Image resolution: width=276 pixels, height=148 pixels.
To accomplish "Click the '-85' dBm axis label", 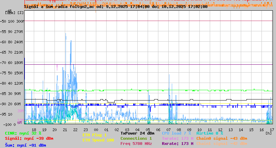I will pos(3,94).
